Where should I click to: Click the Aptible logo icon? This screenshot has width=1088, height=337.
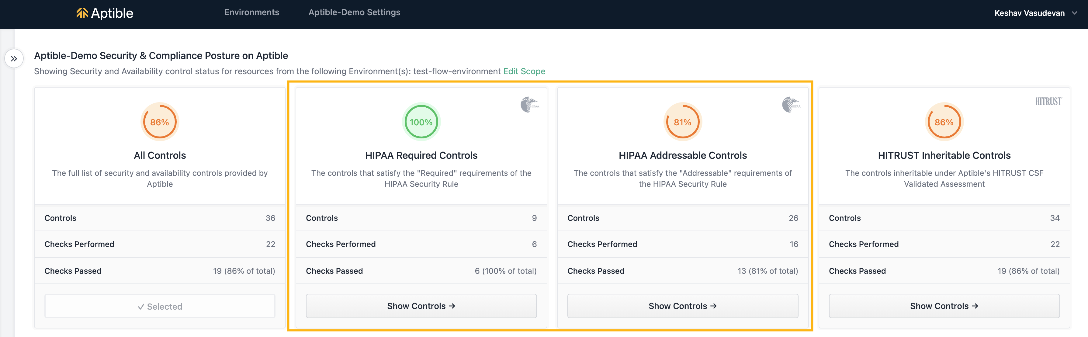pyautogui.click(x=82, y=13)
